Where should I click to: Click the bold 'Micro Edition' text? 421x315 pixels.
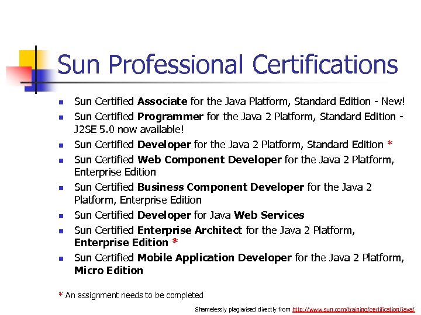tap(109, 271)
